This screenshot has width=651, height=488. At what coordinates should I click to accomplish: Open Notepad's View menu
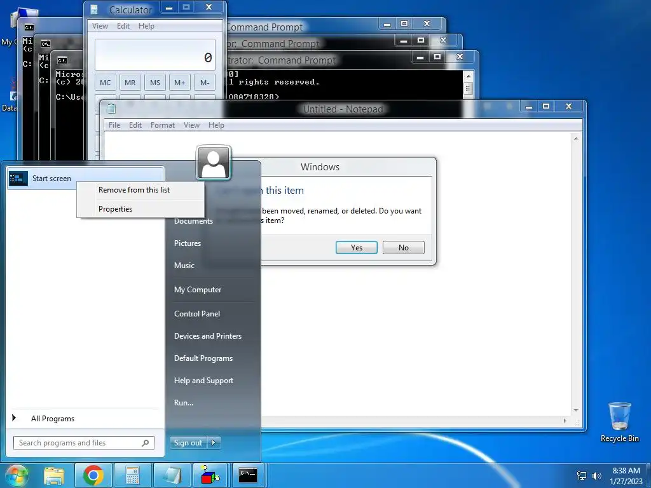pos(191,125)
